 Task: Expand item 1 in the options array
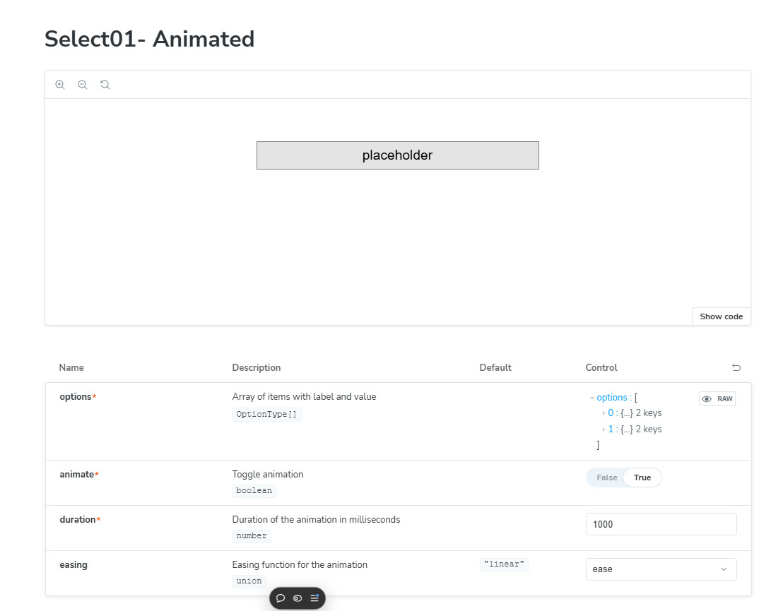click(x=604, y=429)
